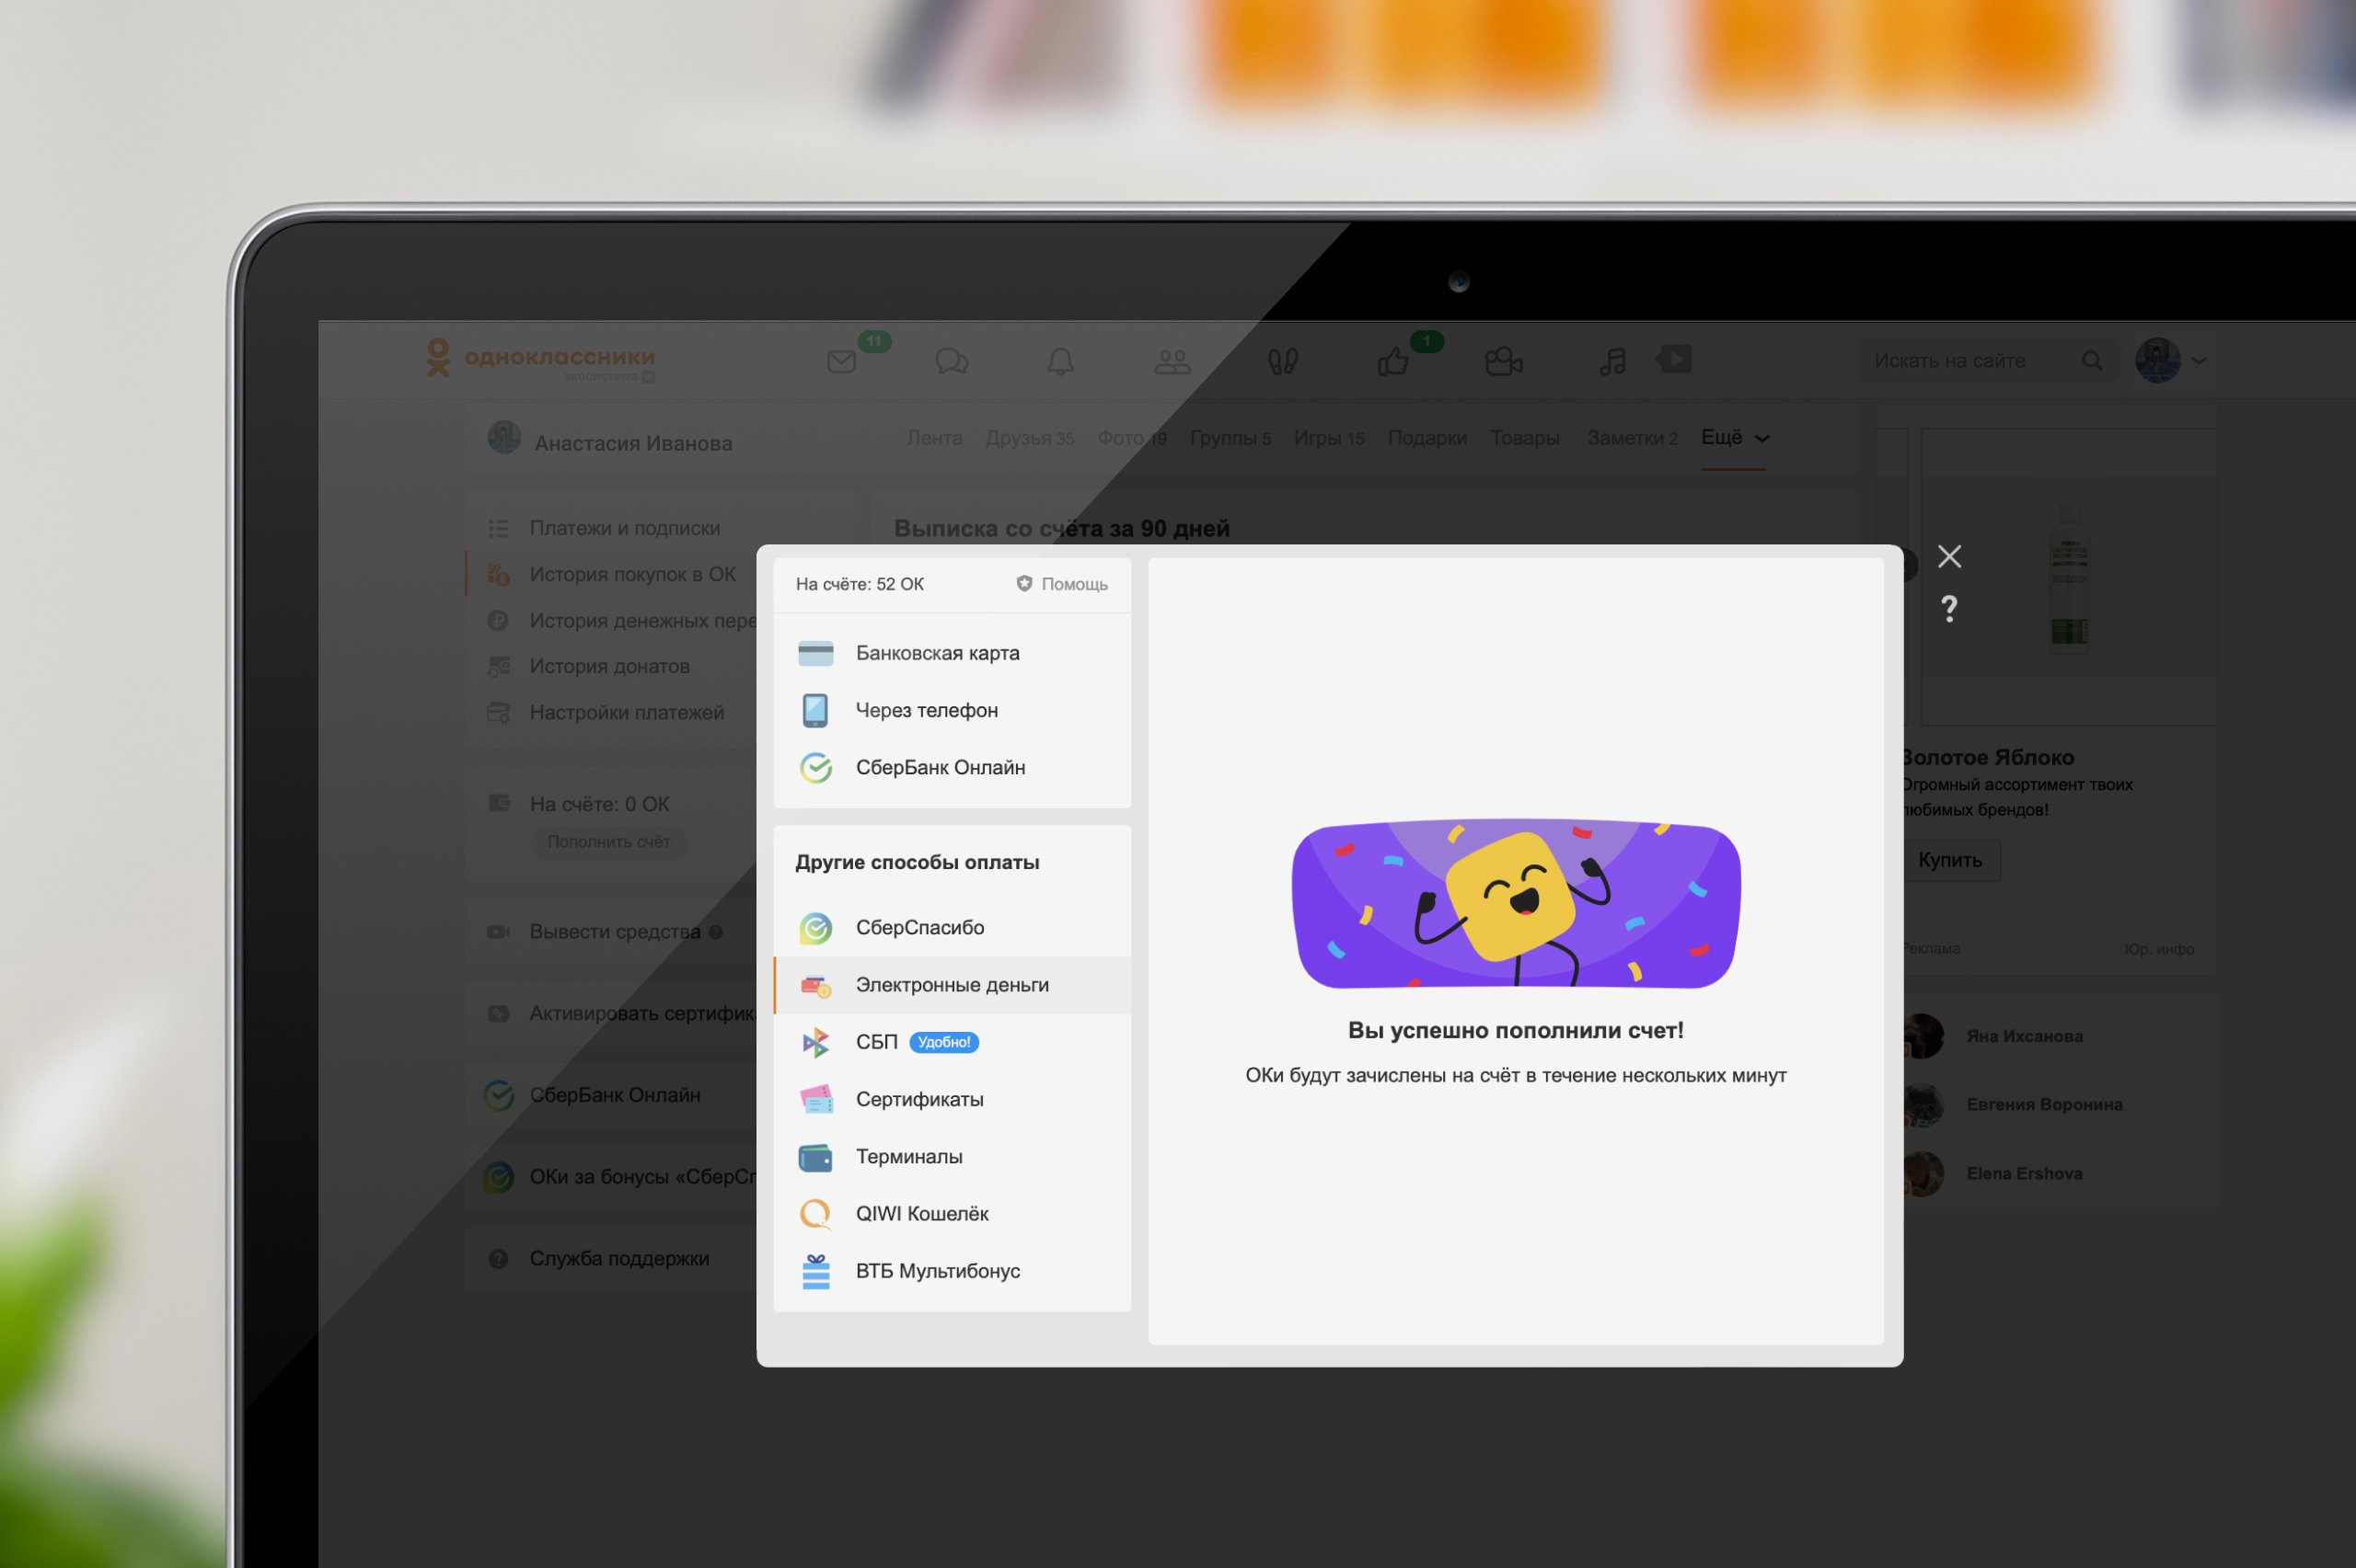
Task: Open discussions chat bubble icon
Action: point(951,361)
